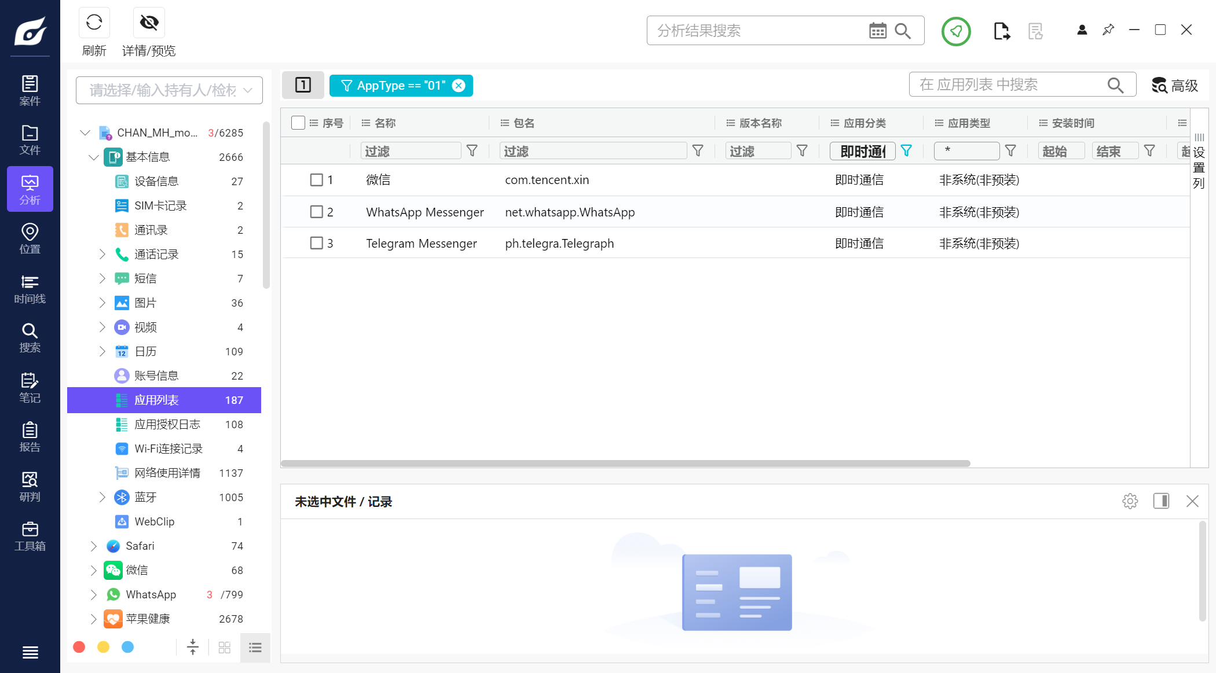Open the Location (位置) sidebar icon
The width and height of the screenshot is (1216, 673).
30,239
